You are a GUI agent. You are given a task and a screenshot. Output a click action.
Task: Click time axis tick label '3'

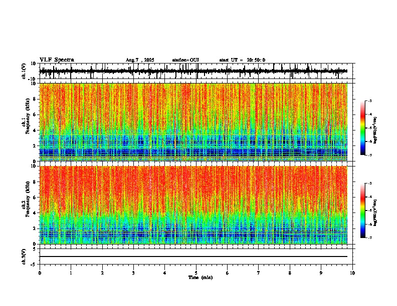(x=133, y=273)
